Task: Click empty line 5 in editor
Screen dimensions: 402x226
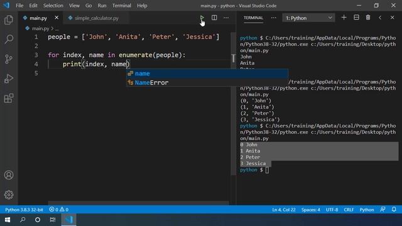Action: tap(138, 73)
